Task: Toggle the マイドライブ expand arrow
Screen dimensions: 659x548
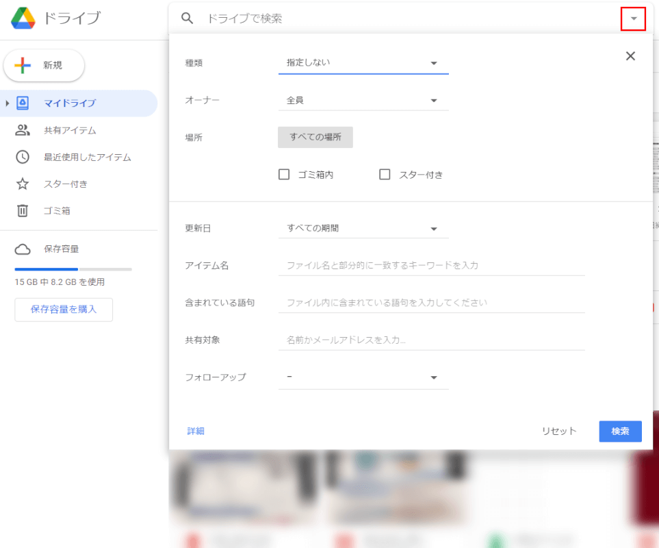Action: pos(7,102)
